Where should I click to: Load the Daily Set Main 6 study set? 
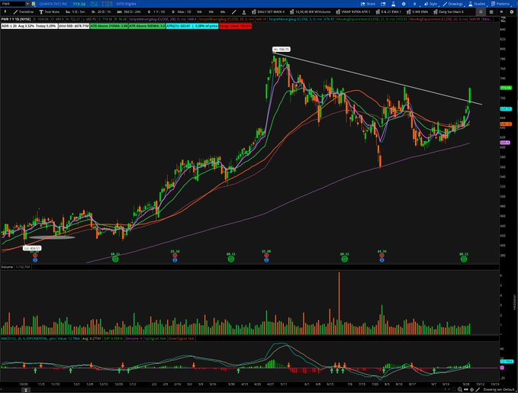pos(449,12)
